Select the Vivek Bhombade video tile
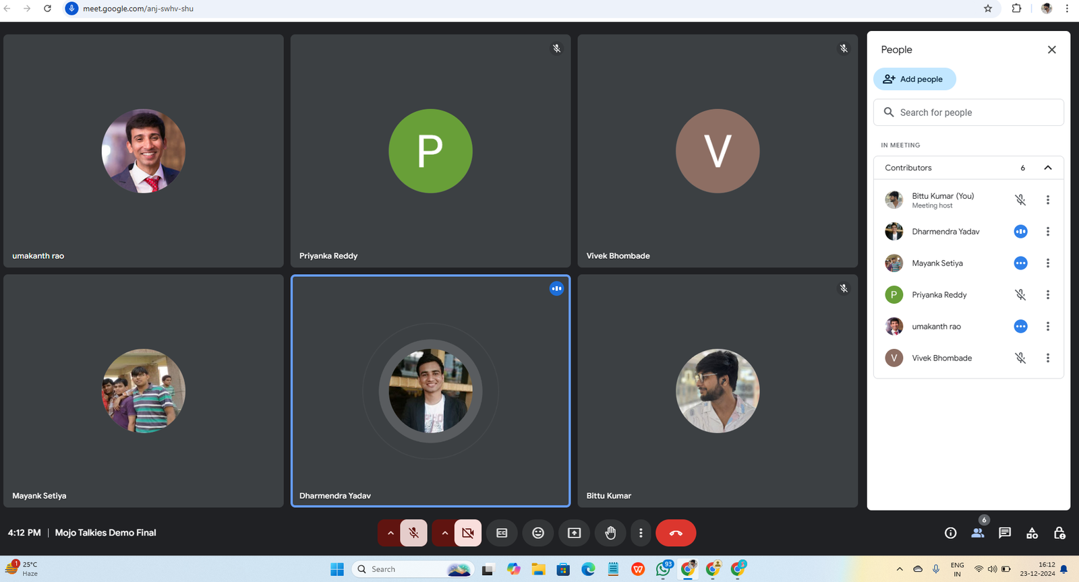The width and height of the screenshot is (1079, 582). pos(718,151)
